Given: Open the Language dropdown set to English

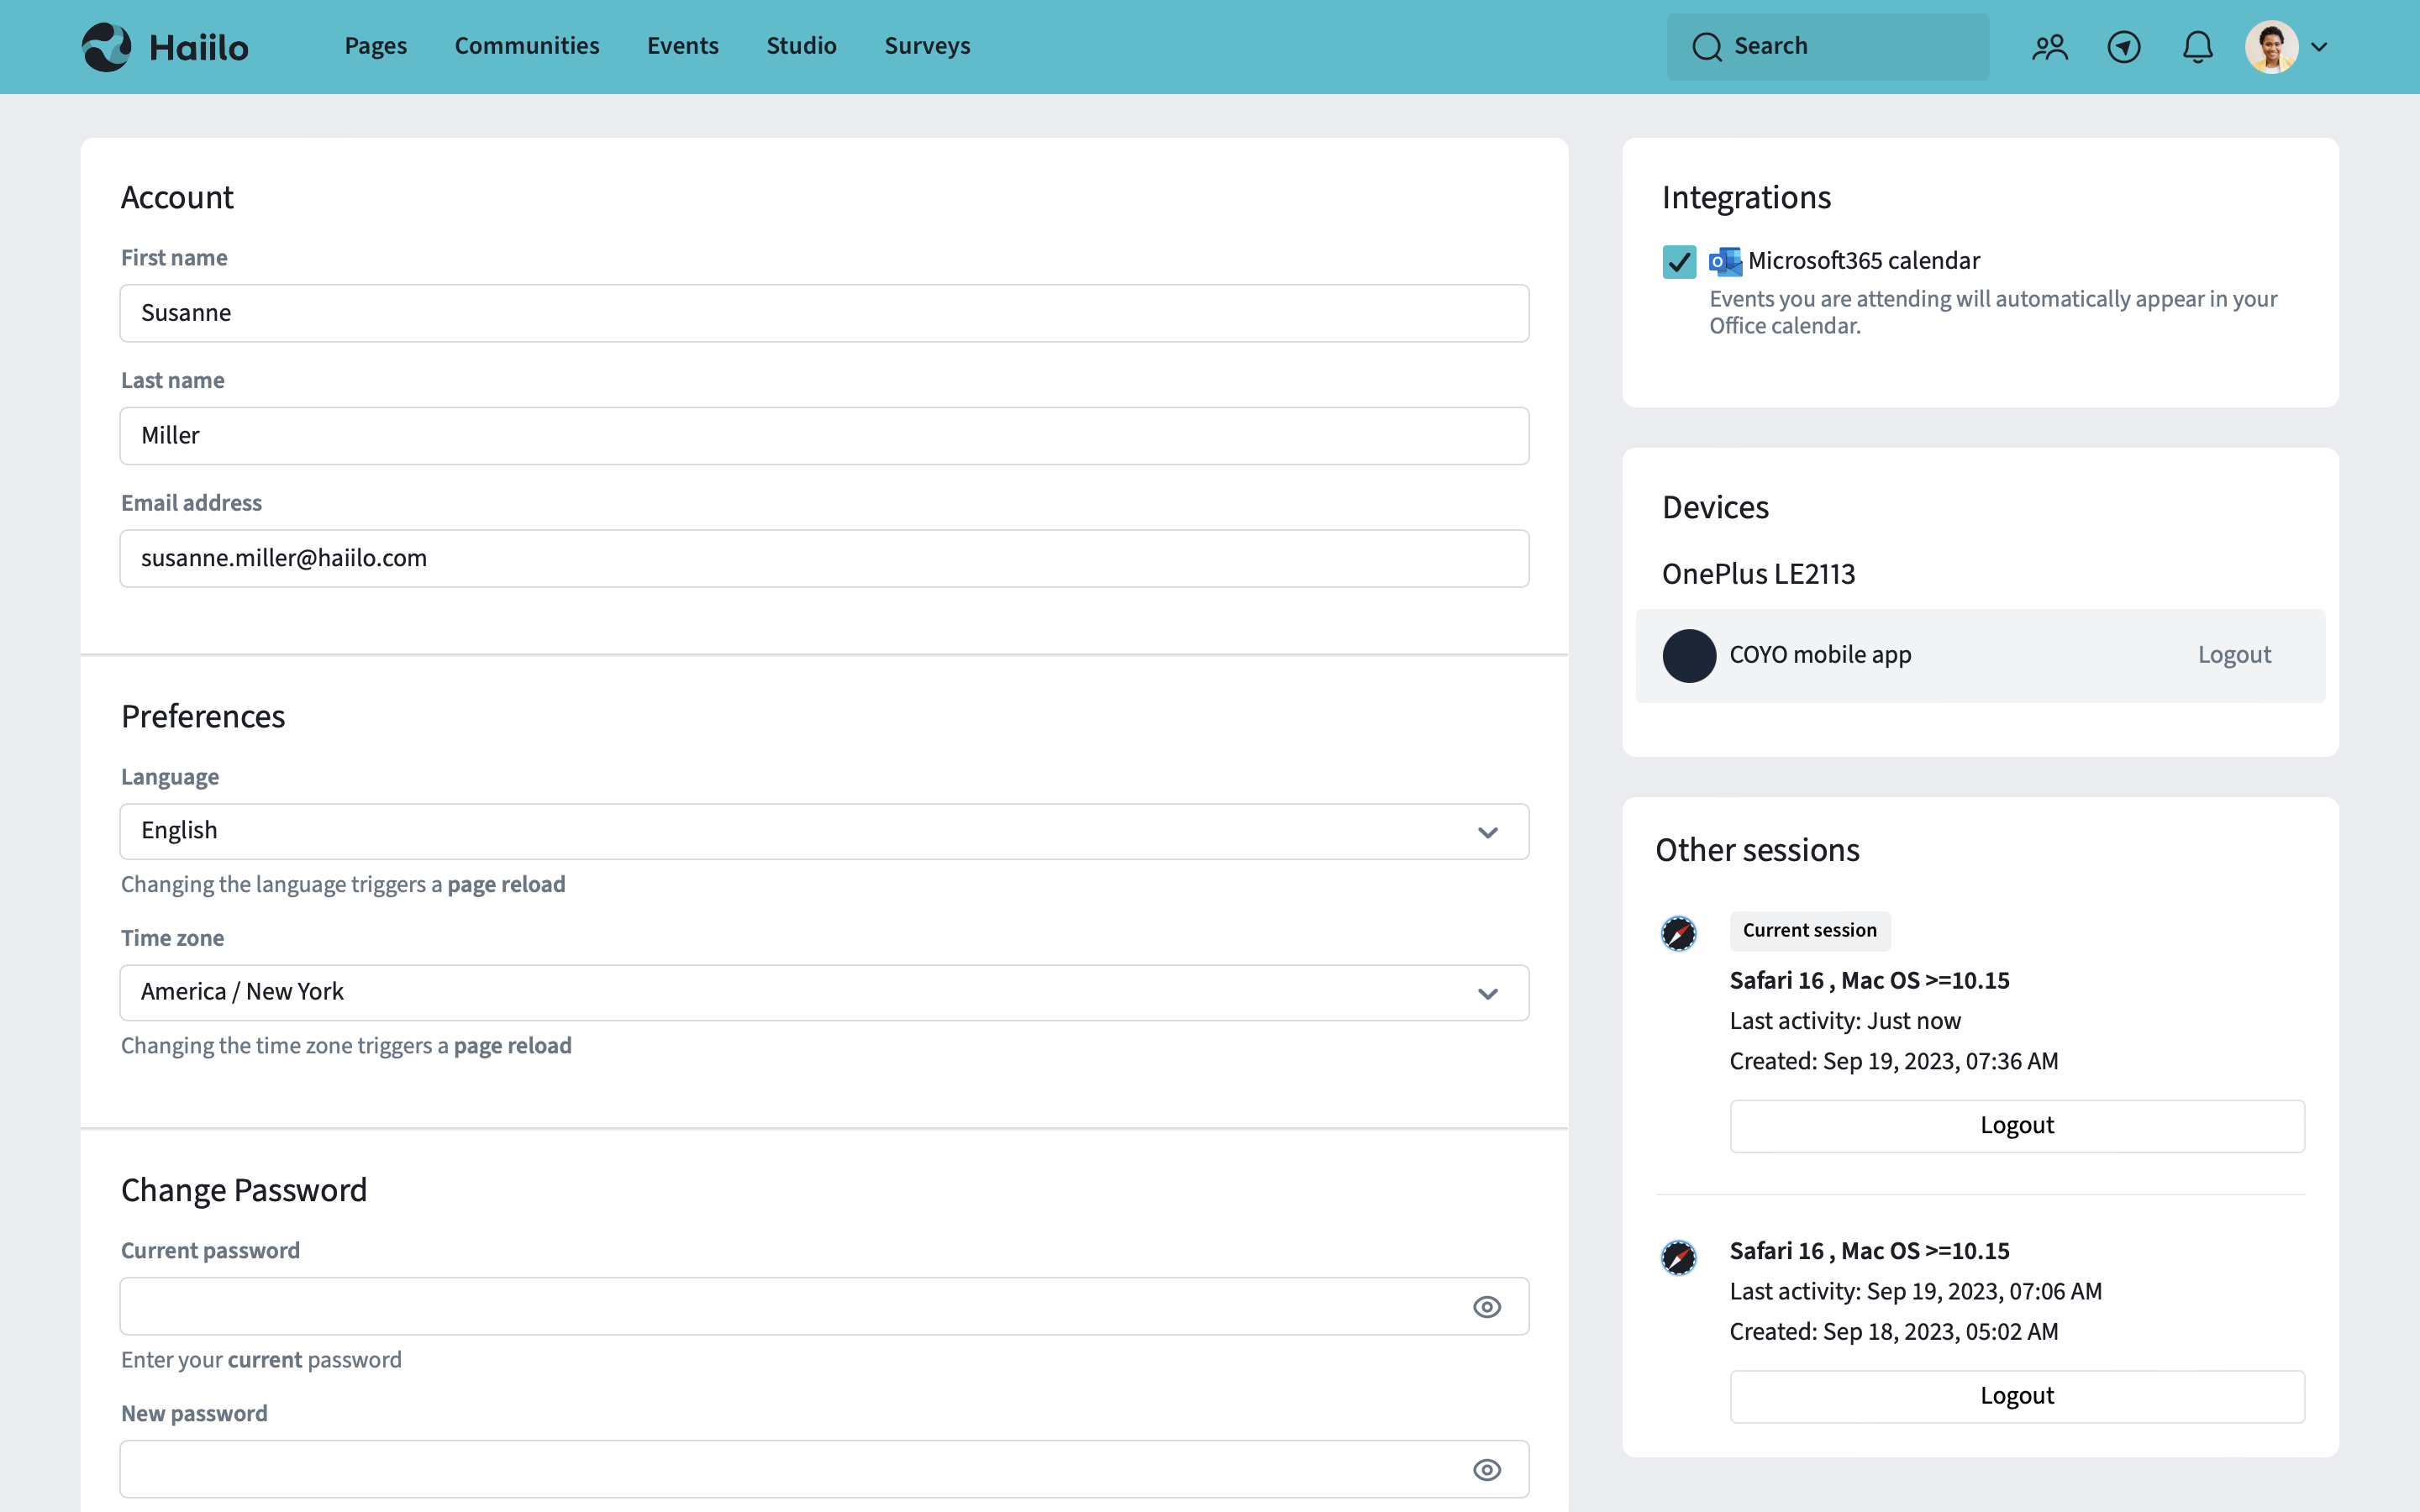Looking at the screenshot, I should click(x=824, y=831).
